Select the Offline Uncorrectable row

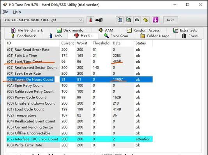click(x=79, y=133)
